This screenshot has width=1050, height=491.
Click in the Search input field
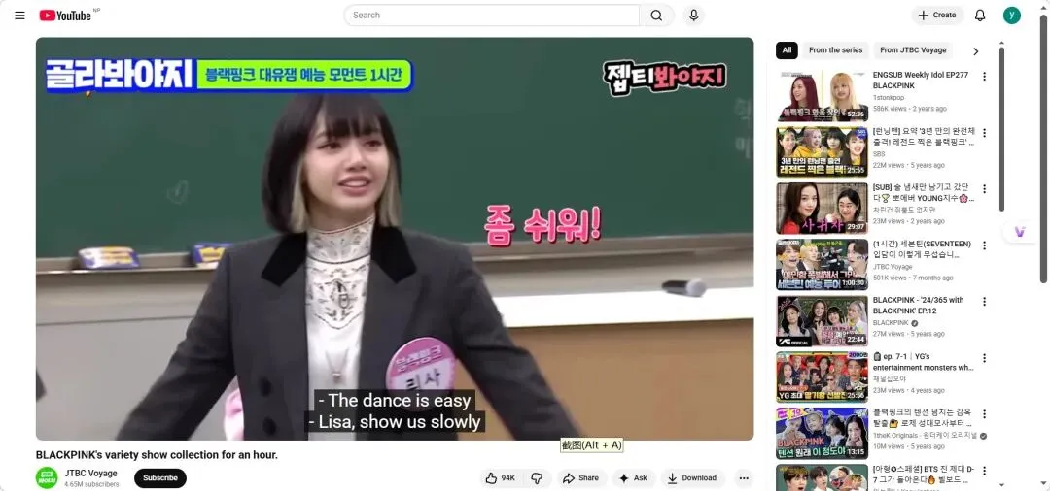(x=492, y=16)
